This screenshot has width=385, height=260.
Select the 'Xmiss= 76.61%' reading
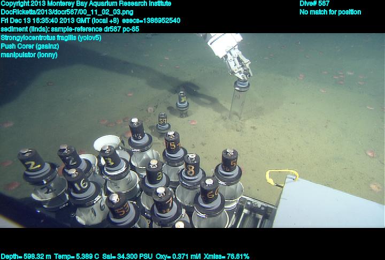tap(226, 256)
